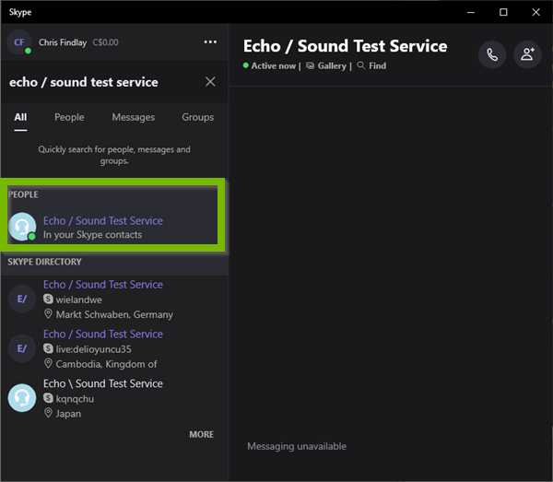The image size is (553, 482).
Task: Show MORE Skype Directory results
Action: [201, 434]
